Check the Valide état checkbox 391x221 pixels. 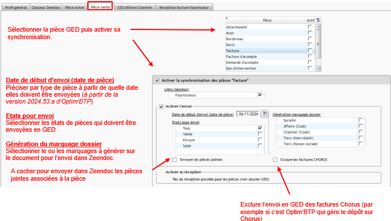click(260, 134)
